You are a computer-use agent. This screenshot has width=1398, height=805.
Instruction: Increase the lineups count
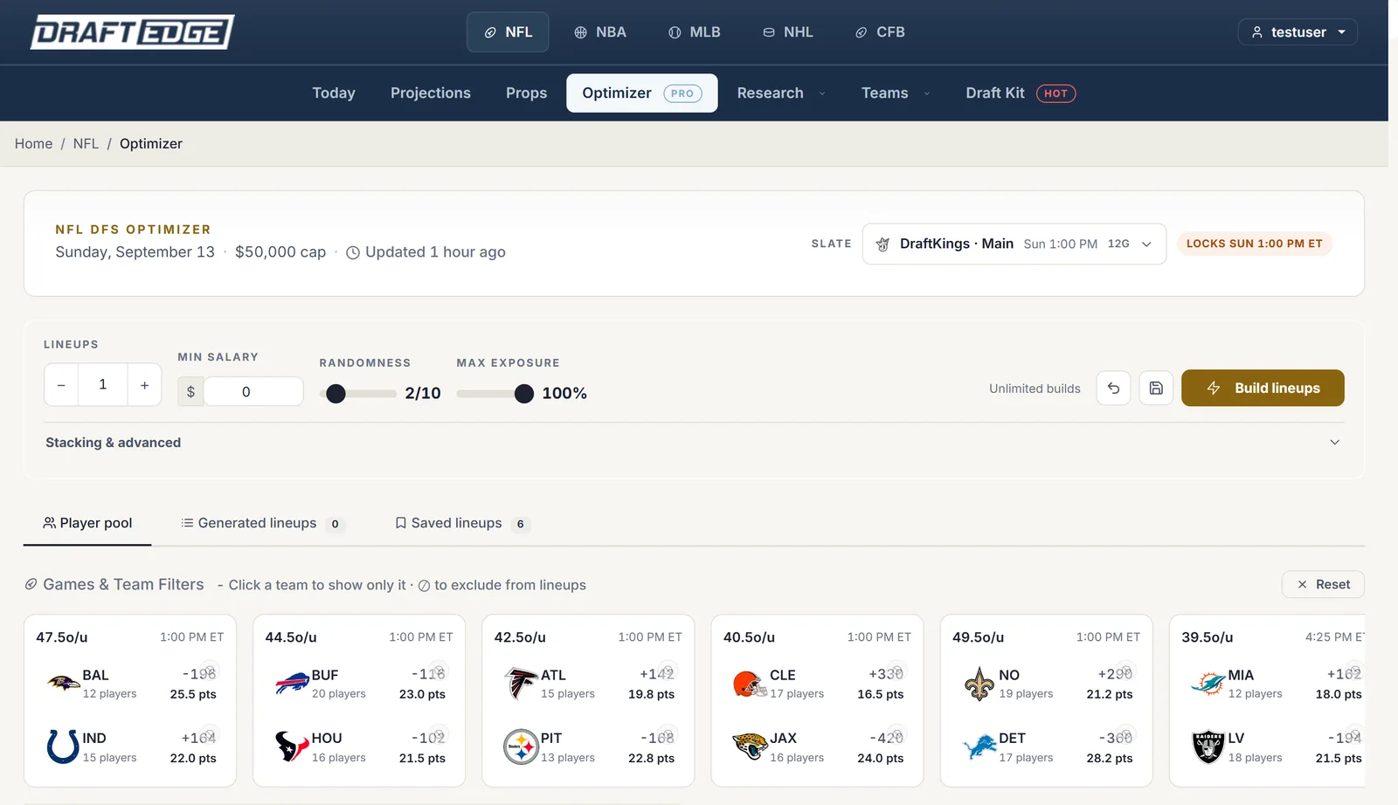tap(144, 385)
